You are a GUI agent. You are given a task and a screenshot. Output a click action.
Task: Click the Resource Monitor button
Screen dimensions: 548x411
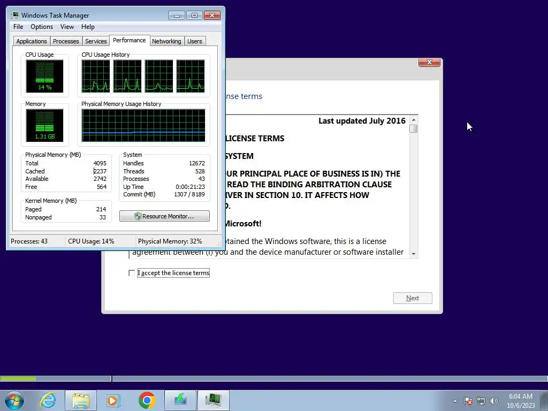tap(164, 216)
